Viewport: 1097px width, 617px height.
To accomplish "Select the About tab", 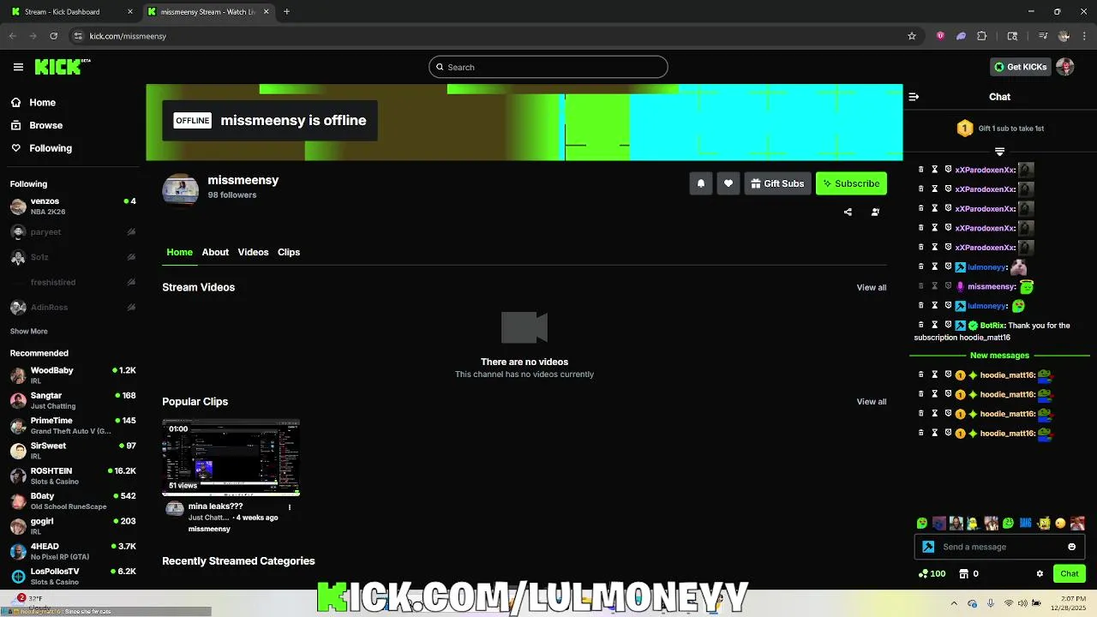I will (215, 252).
